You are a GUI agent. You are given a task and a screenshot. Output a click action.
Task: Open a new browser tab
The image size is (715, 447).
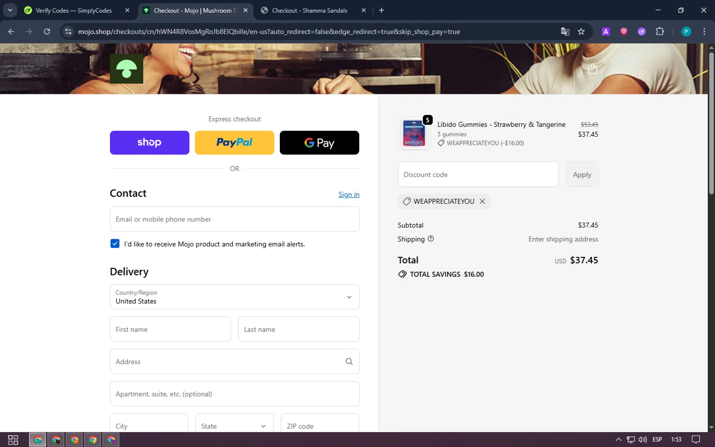pyautogui.click(x=381, y=10)
